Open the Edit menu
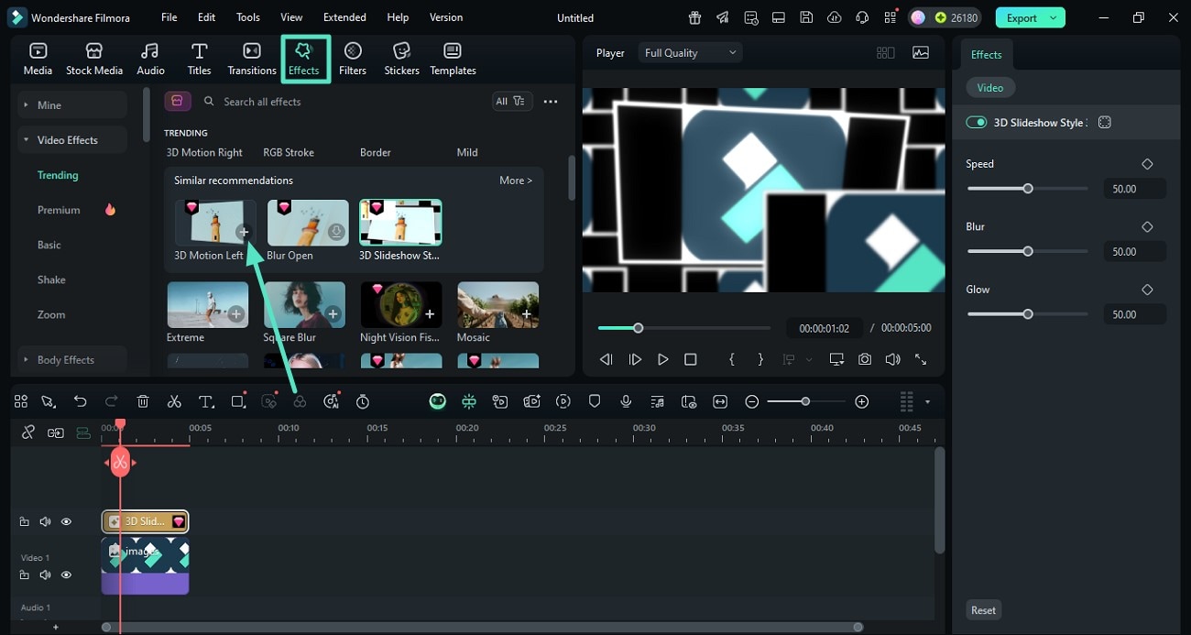 (x=207, y=17)
